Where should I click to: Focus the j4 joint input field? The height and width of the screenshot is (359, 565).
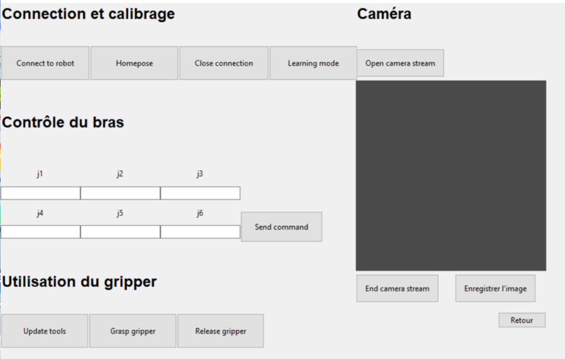coord(40,232)
